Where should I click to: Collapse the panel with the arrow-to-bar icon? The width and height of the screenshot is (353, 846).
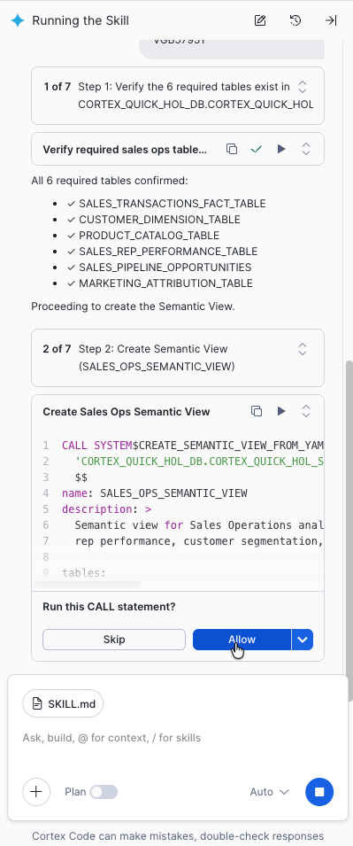(x=330, y=20)
